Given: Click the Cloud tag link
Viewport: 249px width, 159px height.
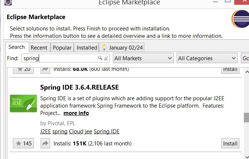Looking at the screenshot, I should point(76,131).
